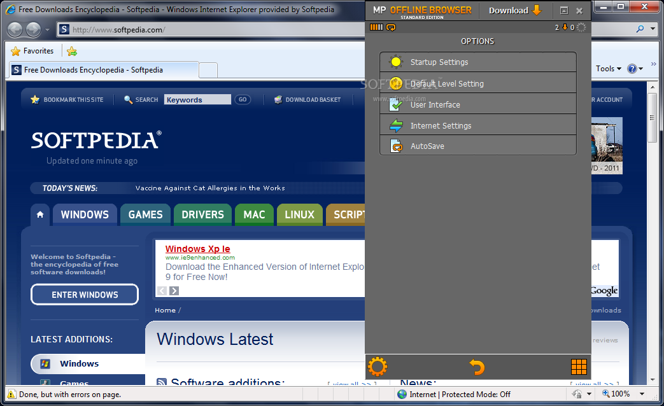Click the IE help question mark icon
This screenshot has height=406, width=664.
coord(632,69)
